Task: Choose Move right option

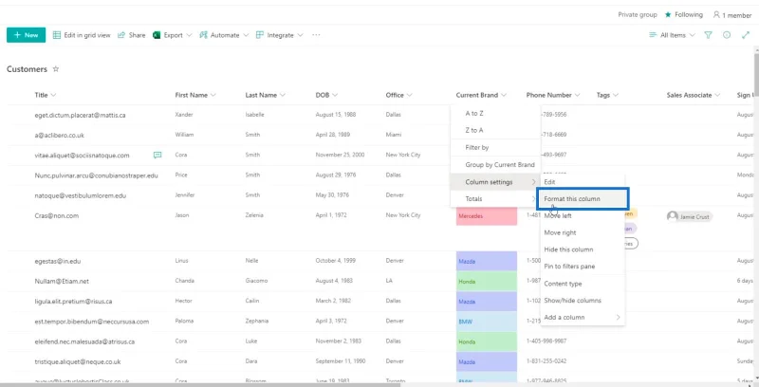Action: click(583, 232)
